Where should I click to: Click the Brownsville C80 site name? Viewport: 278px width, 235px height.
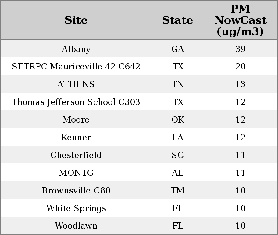[76, 190]
